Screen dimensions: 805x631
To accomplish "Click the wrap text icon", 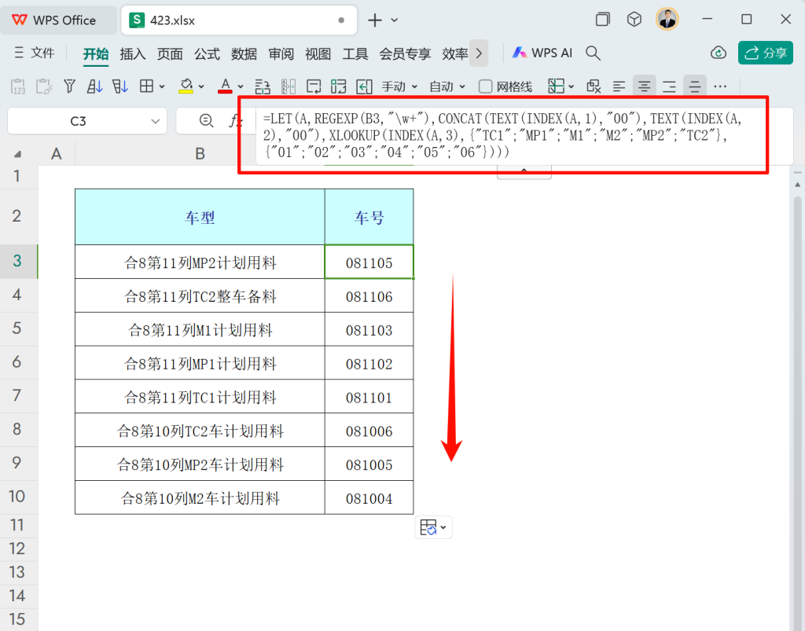I will click(314, 86).
